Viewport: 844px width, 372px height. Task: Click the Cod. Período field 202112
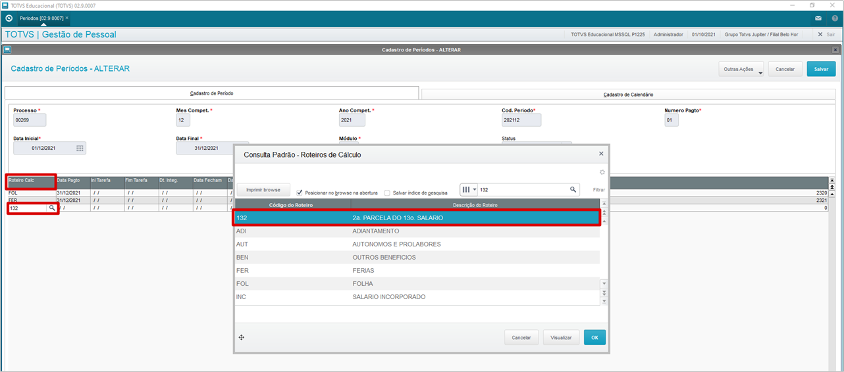click(521, 120)
